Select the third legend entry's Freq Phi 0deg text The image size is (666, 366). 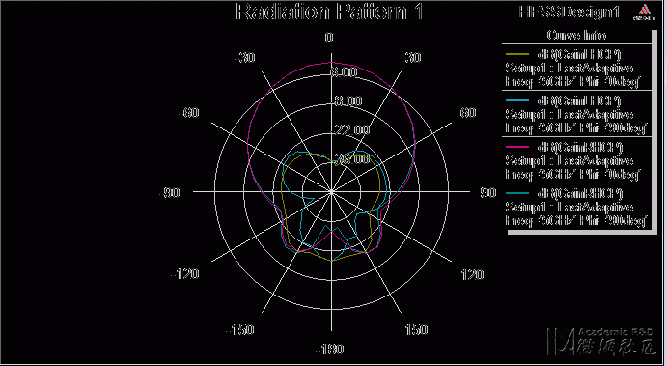572,174
